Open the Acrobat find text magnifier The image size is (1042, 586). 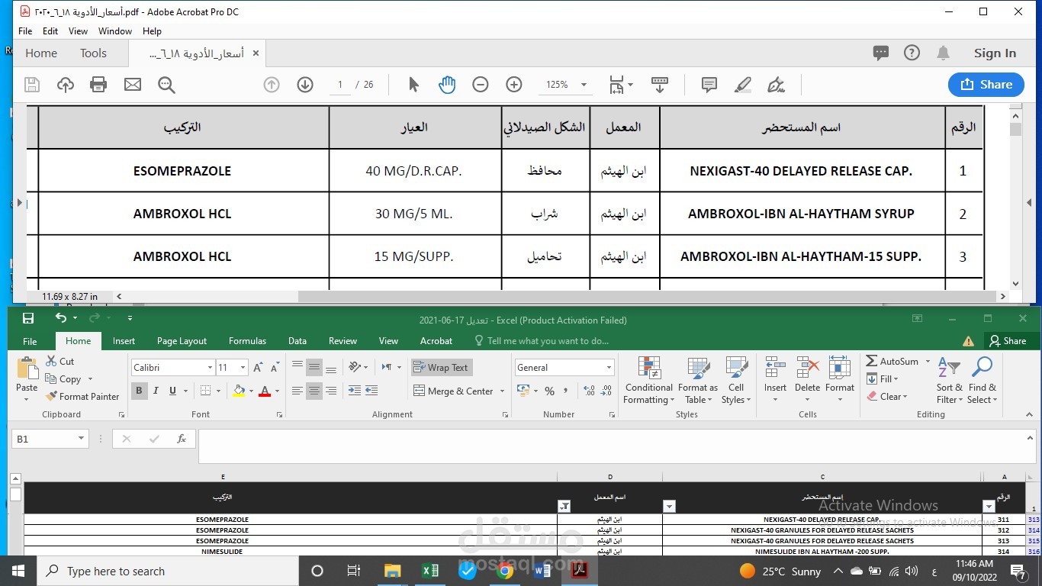tap(166, 85)
